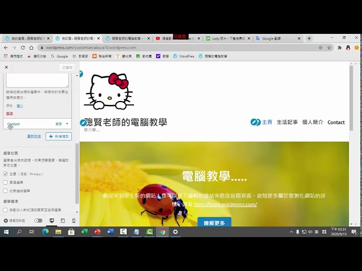The image size is (362, 271).
Task: Close the Google Translate tab
Action: [299, 38]
